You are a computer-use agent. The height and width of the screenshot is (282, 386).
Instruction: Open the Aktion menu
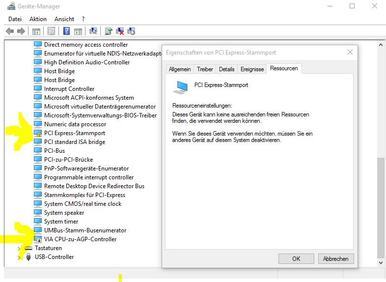click(38, 19)
